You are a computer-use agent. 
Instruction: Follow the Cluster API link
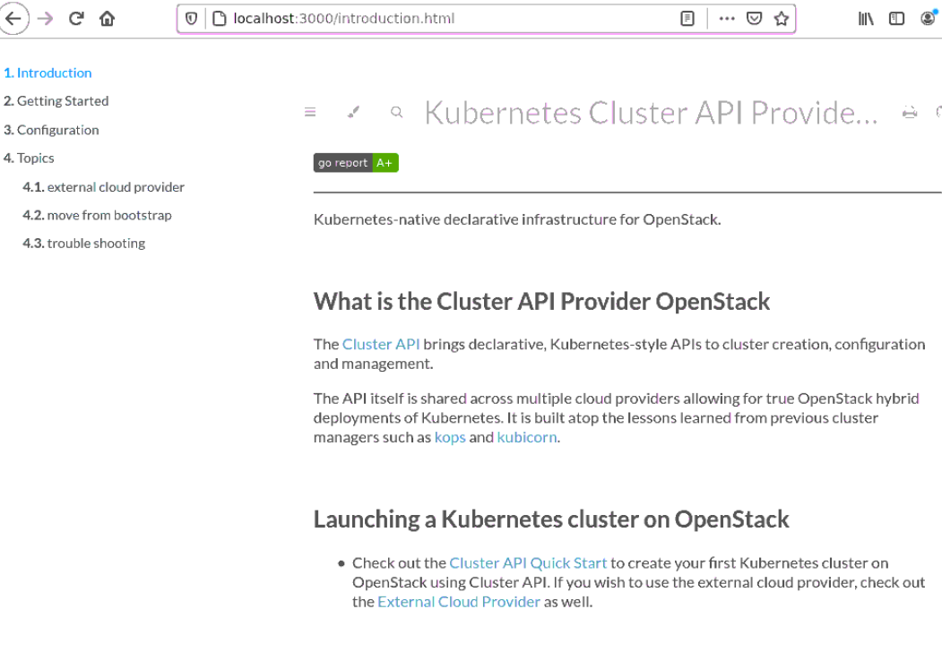(x=381, y=344)
